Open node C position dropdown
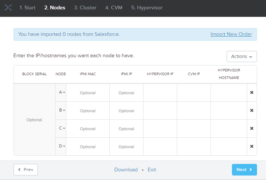Image resolution: width=266 pixels, height=180 pixels. (x=62, y=128)
